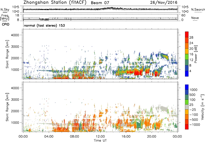The width and height of the screenshot is (205, 142).
Task: Select the 100 label on velocity colorbar
Action: tap(192, 100)
